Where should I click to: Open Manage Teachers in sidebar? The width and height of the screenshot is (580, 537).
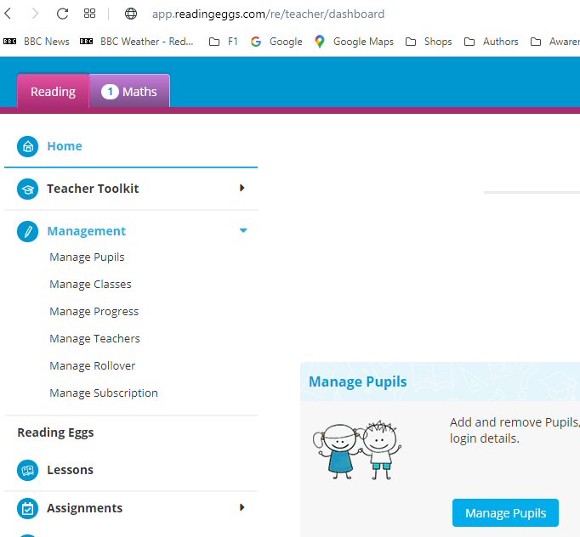94,338
